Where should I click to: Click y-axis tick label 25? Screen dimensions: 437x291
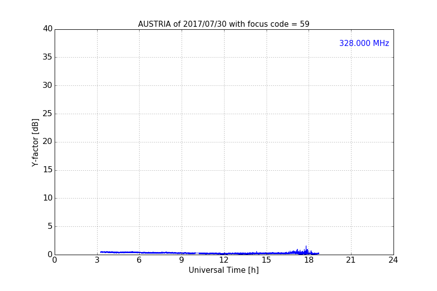(48, 113)
